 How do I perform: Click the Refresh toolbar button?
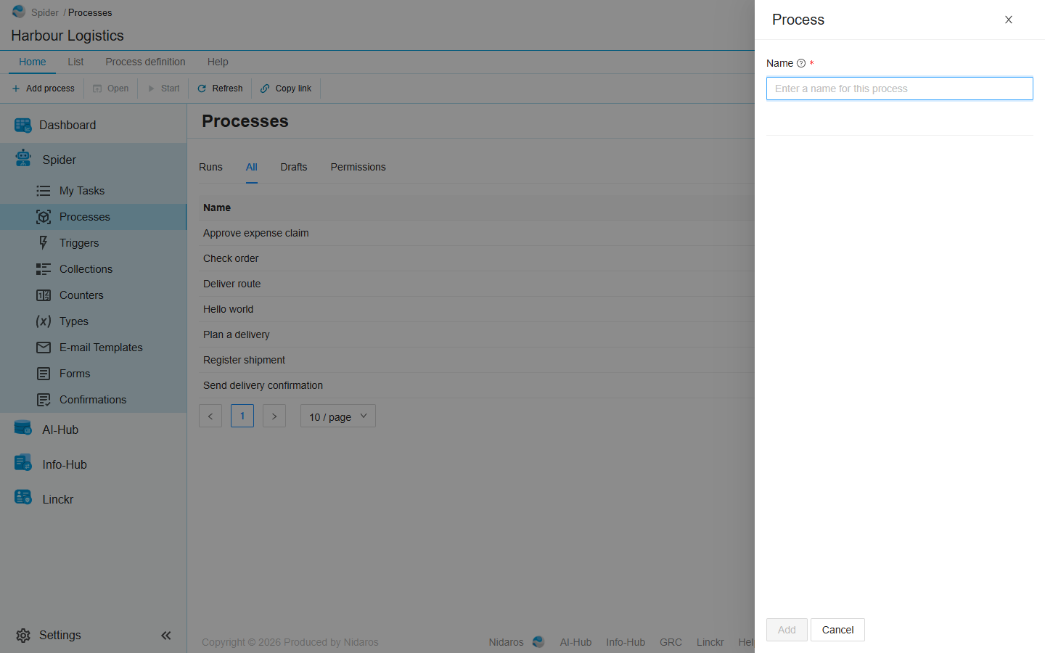pos(221,89)
